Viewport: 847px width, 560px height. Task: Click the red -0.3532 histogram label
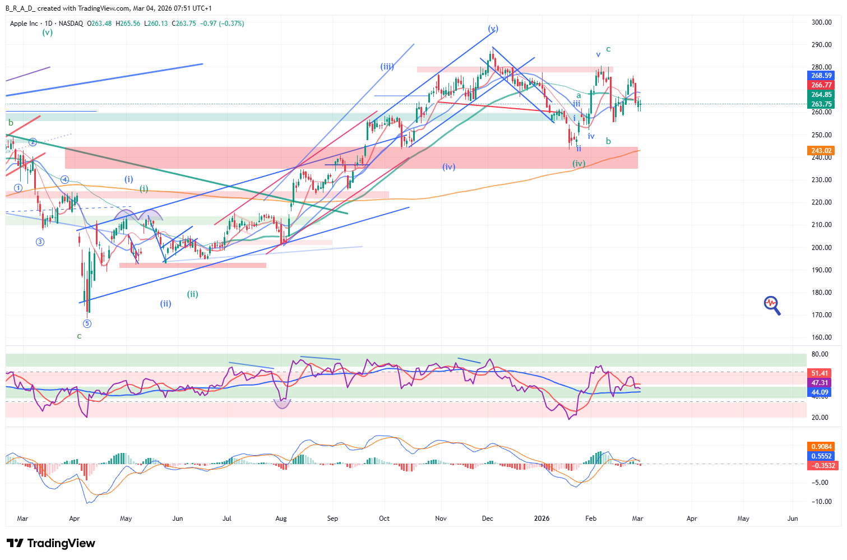click(x=821, y=466)
